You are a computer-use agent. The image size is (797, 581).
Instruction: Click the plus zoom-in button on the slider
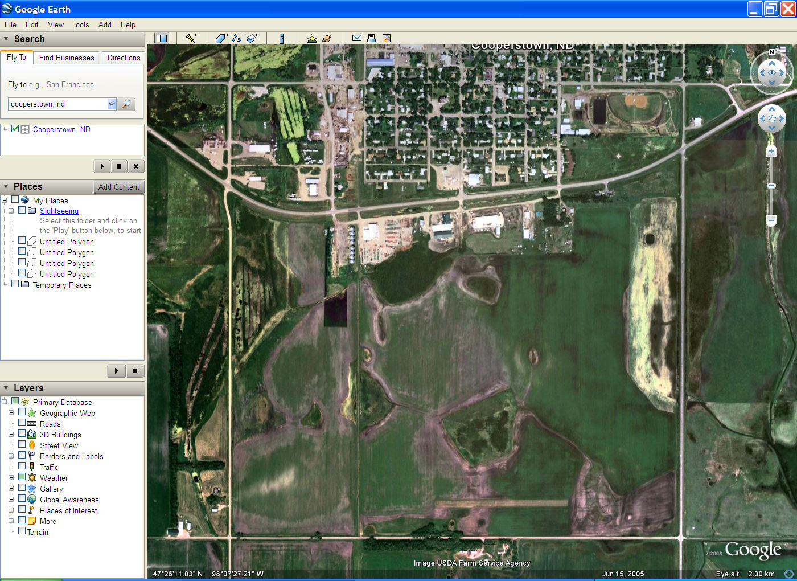[x=771, y=151]
